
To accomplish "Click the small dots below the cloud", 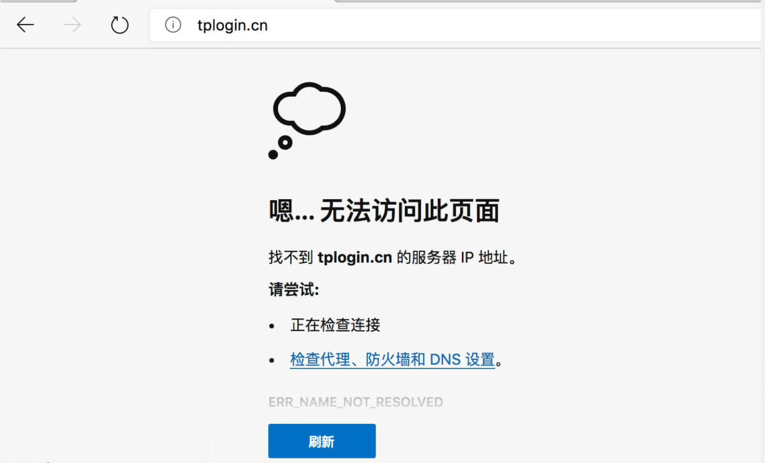I will pos(280,148).
